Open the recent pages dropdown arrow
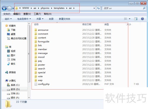The width and height of the screenshot is (148, 109). pyautogui.click(x=13, y=9)
